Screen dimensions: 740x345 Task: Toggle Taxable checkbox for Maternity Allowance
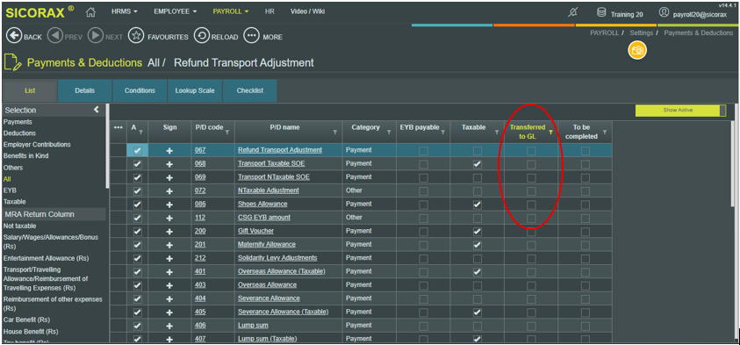click(x=478, y=245)
